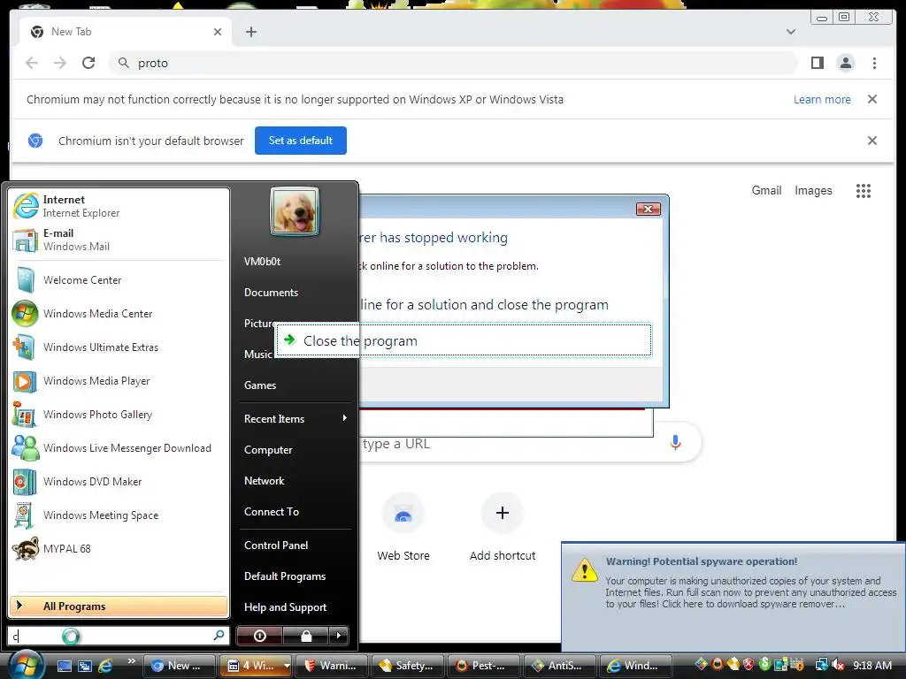The height and width of the screenshot is (679, 906).
Task: Open VM0b0t user folder
Action: (262, 262)
